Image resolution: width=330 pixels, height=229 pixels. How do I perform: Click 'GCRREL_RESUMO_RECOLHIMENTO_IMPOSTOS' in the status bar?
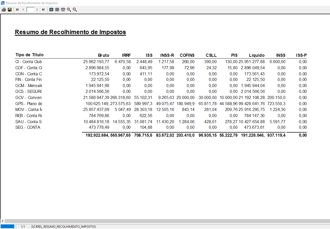click(64, 226)
